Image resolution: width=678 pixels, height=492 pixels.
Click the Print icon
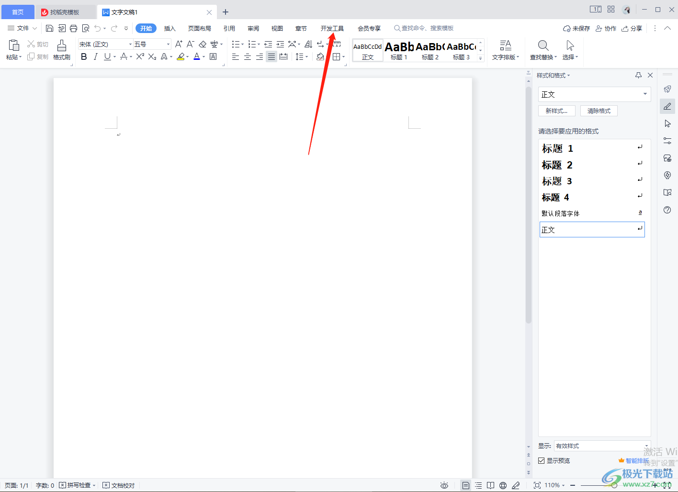point(73,28)
